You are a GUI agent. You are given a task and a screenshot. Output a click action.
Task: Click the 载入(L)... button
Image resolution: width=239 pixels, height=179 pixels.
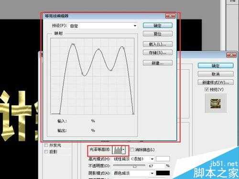(x=158, y=44)
